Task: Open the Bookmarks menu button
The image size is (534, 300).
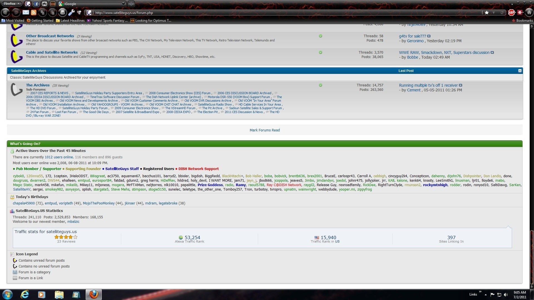Action: click(x=522, y=20)
